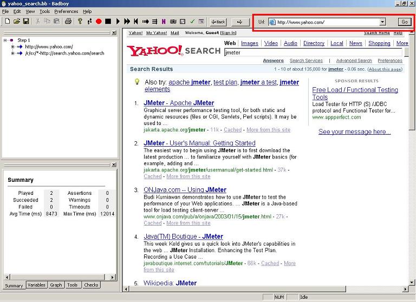Click the Back navigation button
Screen dimensions: 416x302
click(218, 22)
